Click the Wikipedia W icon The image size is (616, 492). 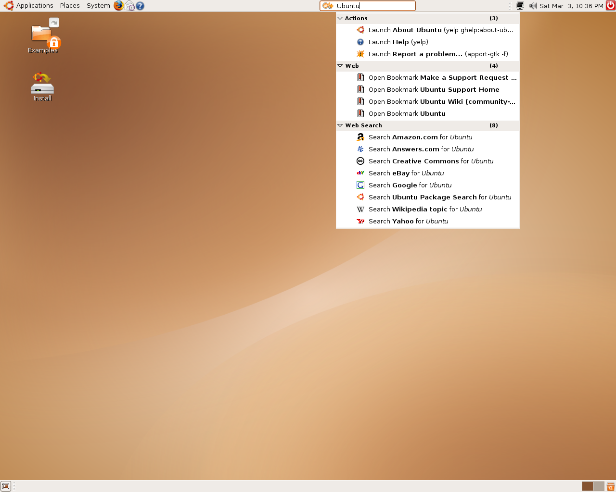pos(360,209)
